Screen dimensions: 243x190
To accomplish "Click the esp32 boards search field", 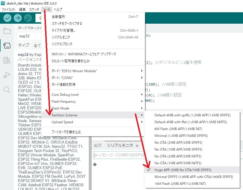I will [x=30, y=36].
